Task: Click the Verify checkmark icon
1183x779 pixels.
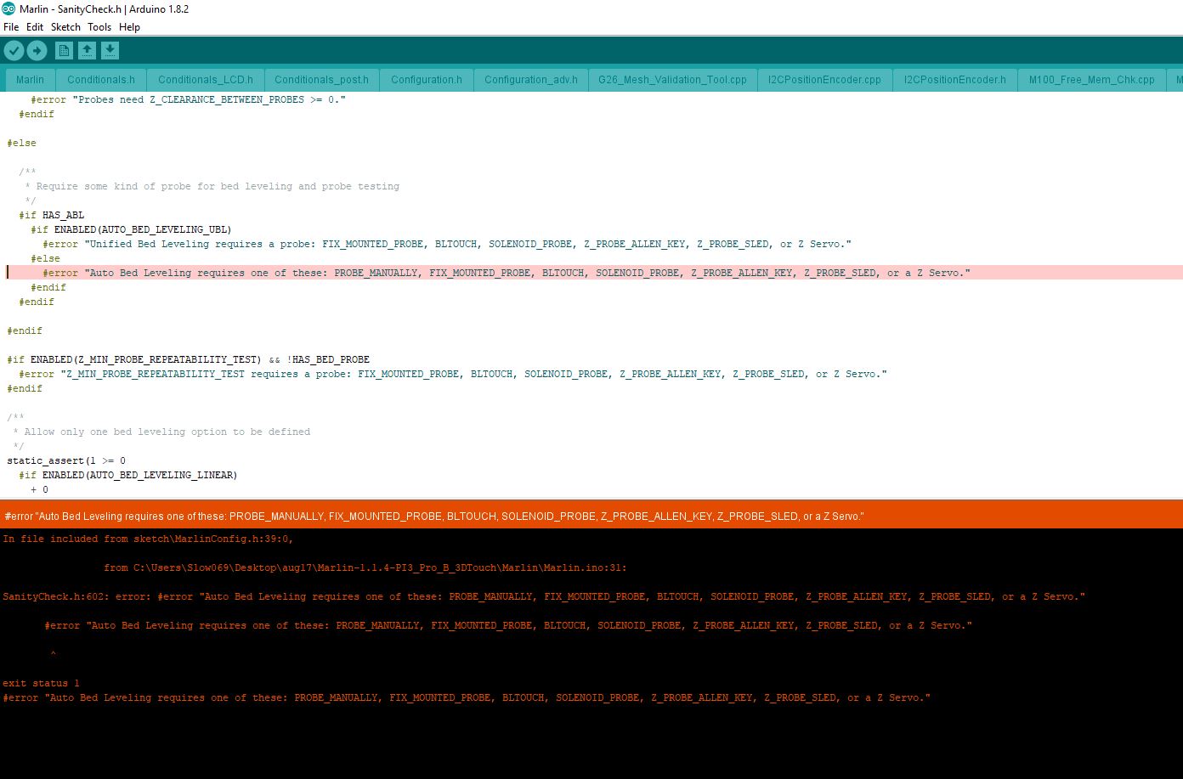Action: pyautogui.click(x=14, y=51)
